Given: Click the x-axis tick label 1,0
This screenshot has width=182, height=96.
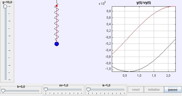Looking at the screenshot, I should coord(139,76).
